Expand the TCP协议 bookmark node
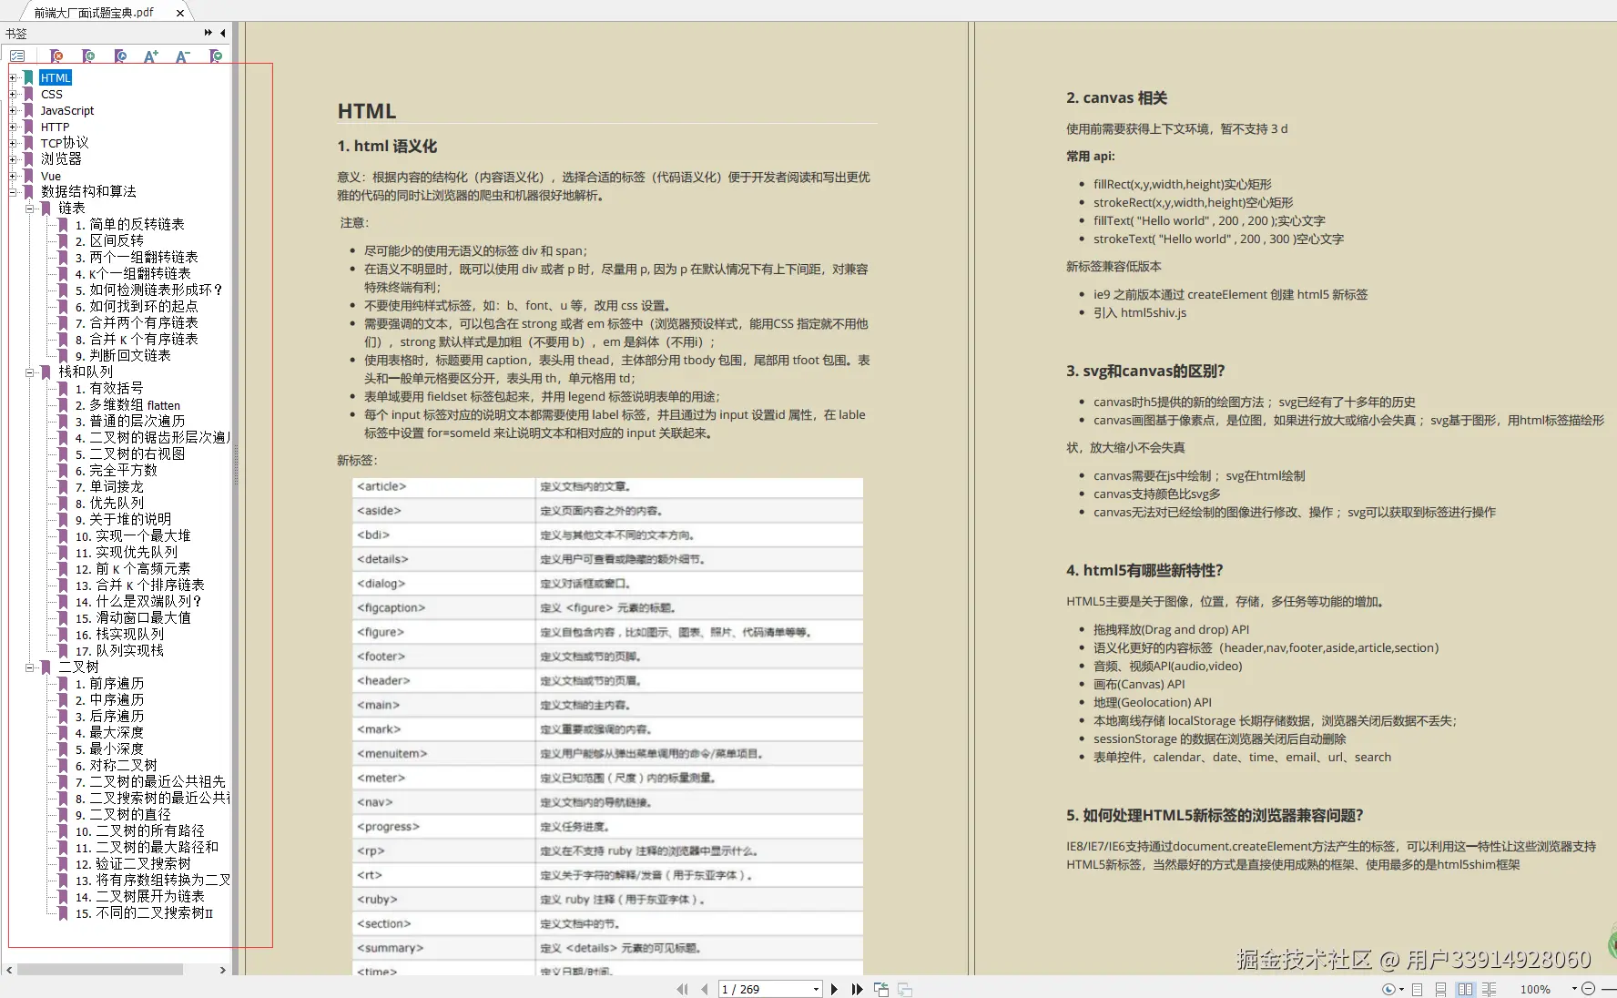The width and height of the screenshot is (1617, 998). 14,143
